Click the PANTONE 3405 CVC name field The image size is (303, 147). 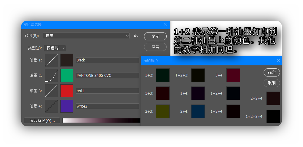108,76
